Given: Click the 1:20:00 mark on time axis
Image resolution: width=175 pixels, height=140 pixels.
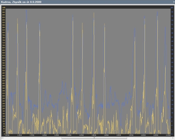Looking at the screenshot, I should coord(44,135).
